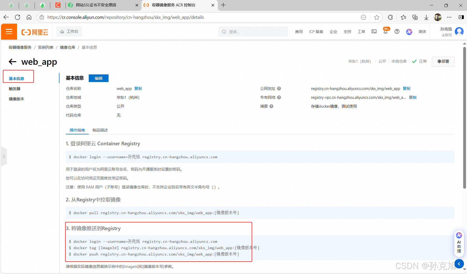Open browser profile avatar
The width and height of the screenshot is (467, 274).
point(438,17)
